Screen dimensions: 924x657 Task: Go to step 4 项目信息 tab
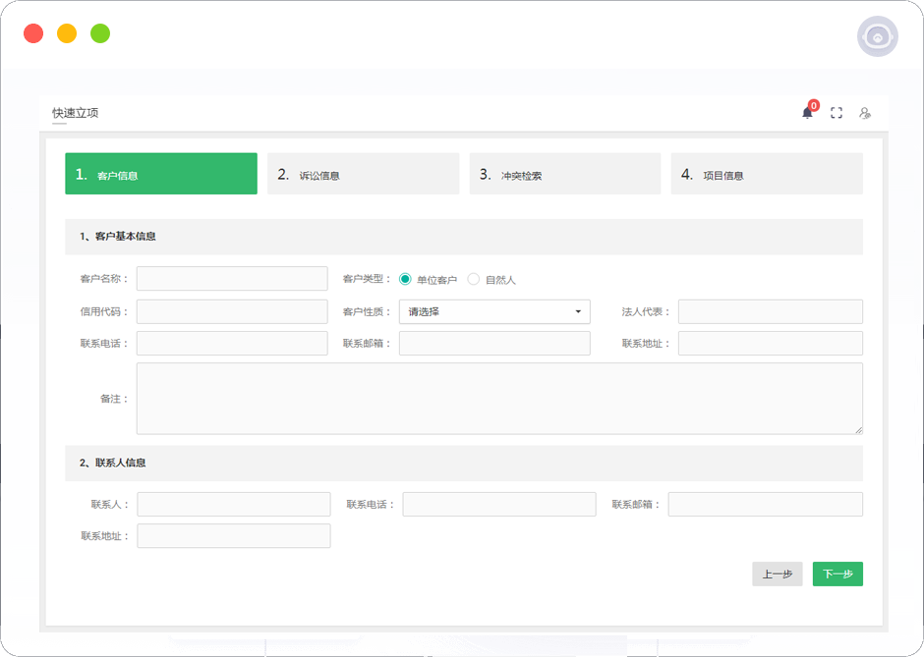click(x=767, y=174)
